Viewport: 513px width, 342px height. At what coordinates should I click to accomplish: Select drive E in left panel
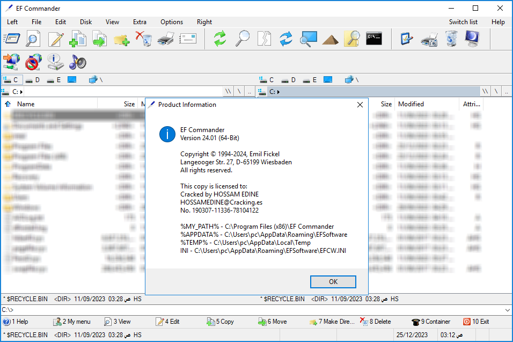(x=54, y=80)
